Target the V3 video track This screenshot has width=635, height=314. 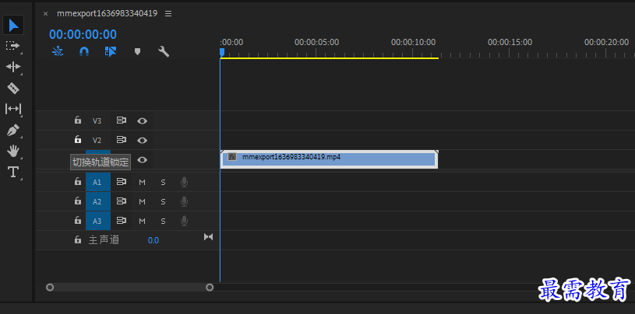click(97, 120)
